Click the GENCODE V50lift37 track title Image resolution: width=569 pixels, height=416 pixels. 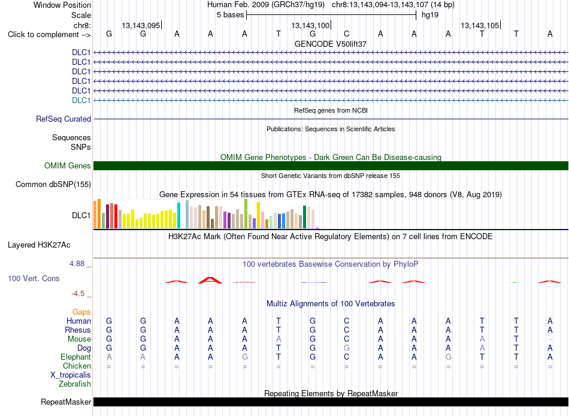(x=331, y=44)
